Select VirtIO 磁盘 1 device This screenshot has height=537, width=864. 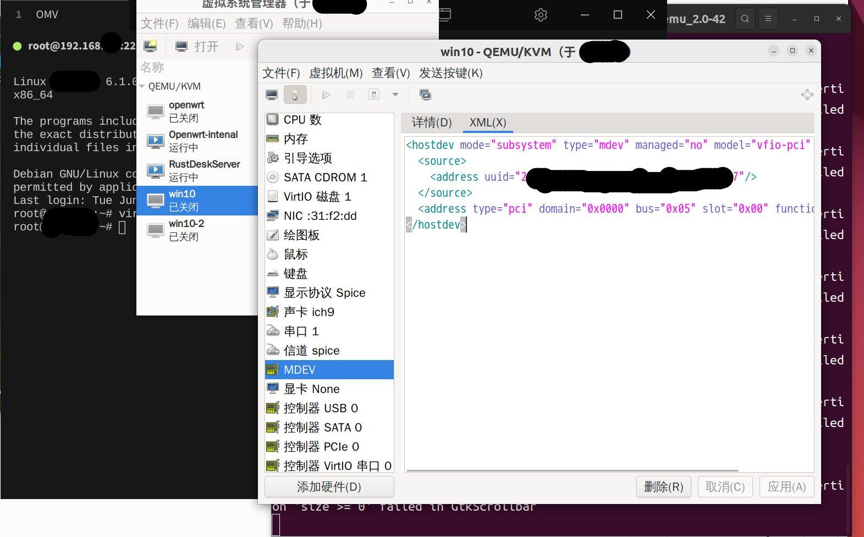coord(329,197)
